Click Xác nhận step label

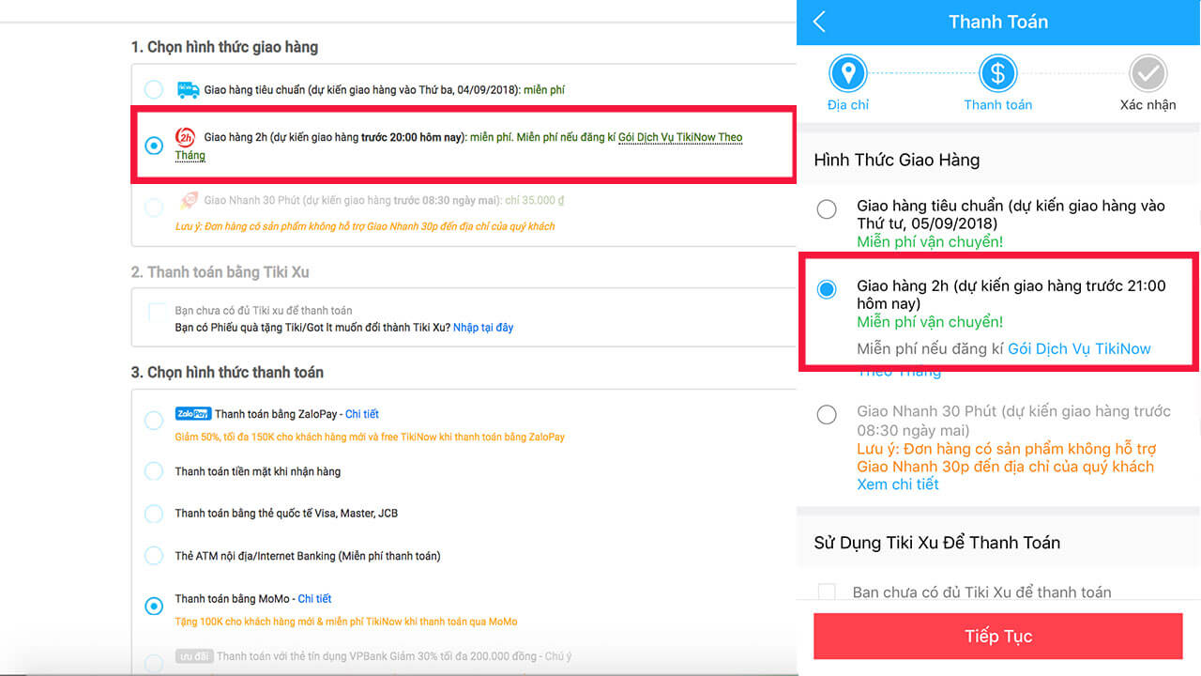pyautogui.click(x=1148, y=105)
